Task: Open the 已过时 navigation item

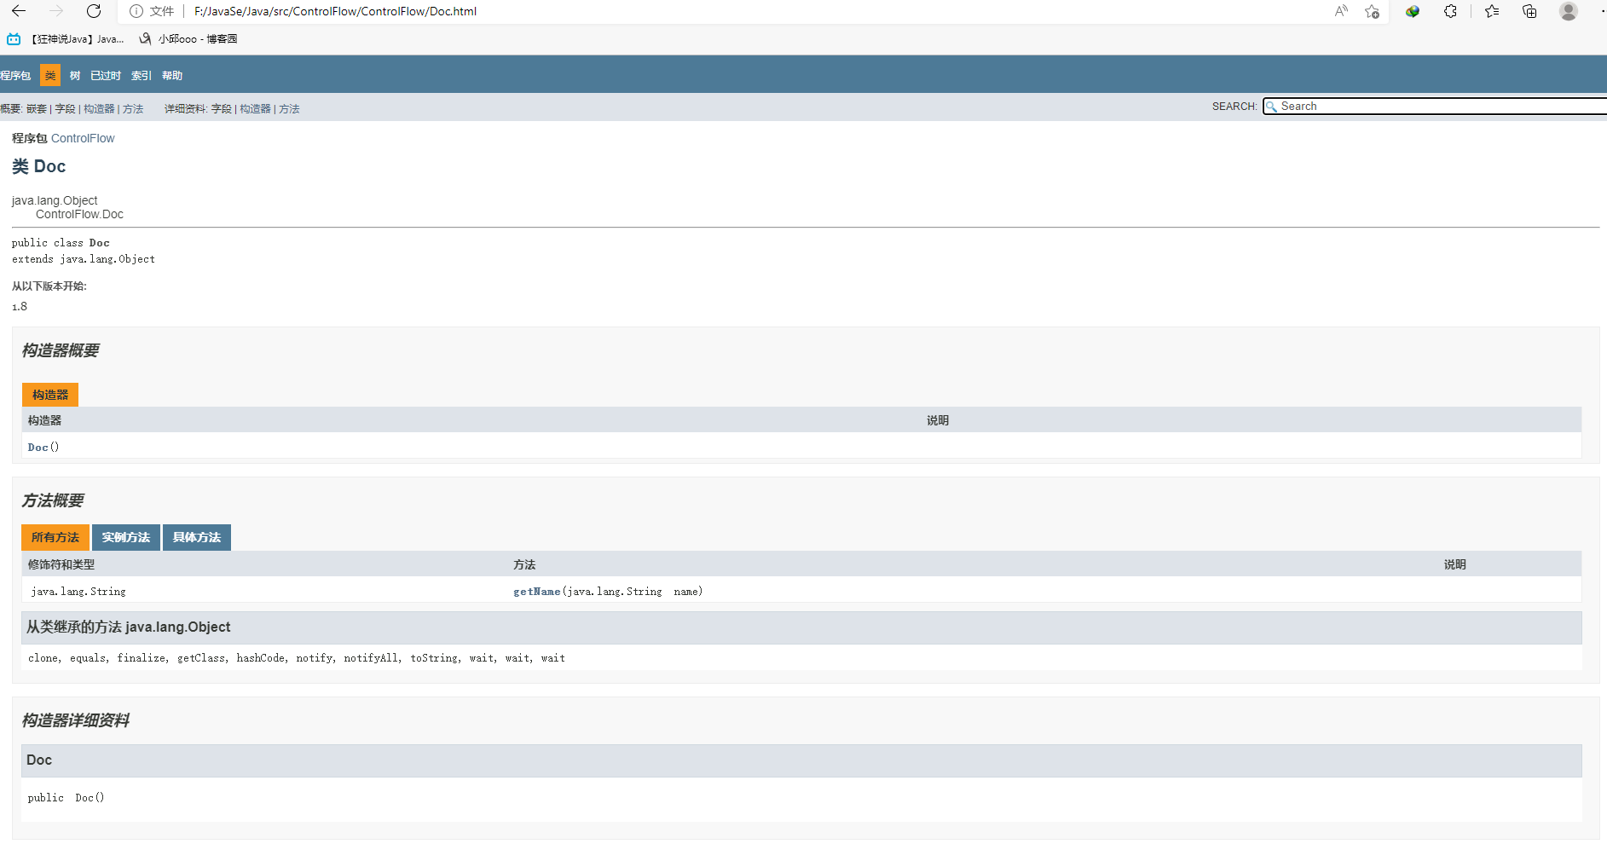Action: pos(106,76)
